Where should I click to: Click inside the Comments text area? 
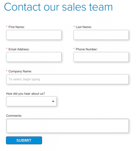click(x=68, y=125)
